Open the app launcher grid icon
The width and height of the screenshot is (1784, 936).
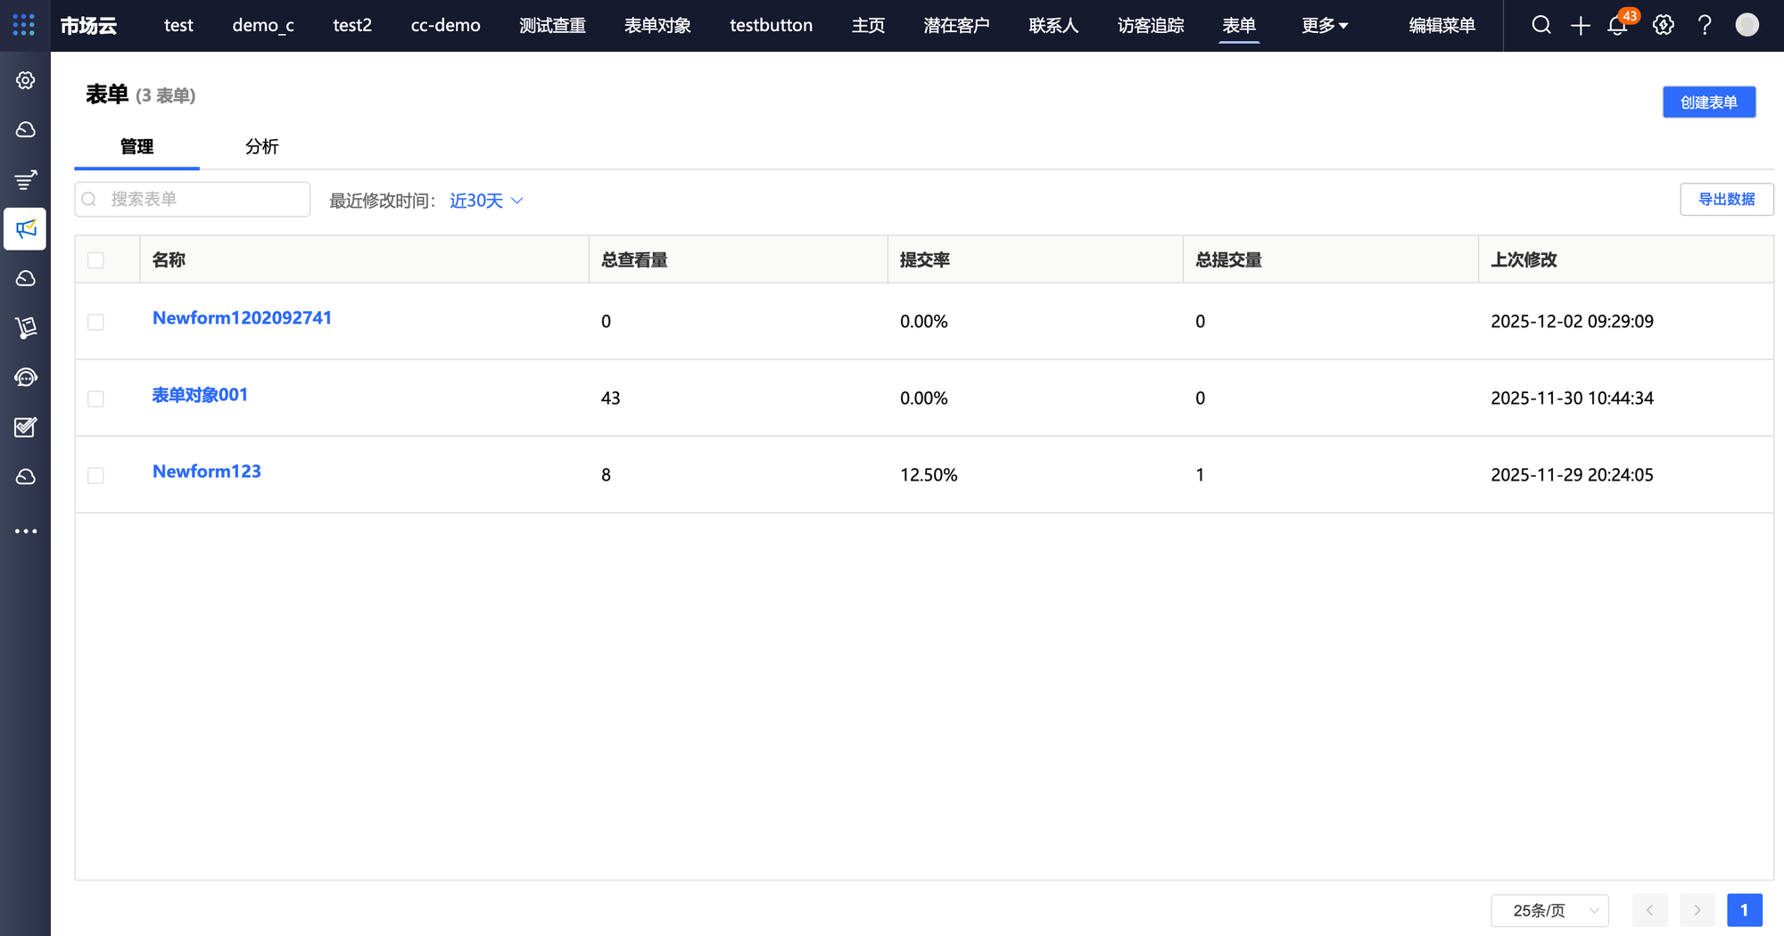tap(24, 25)
